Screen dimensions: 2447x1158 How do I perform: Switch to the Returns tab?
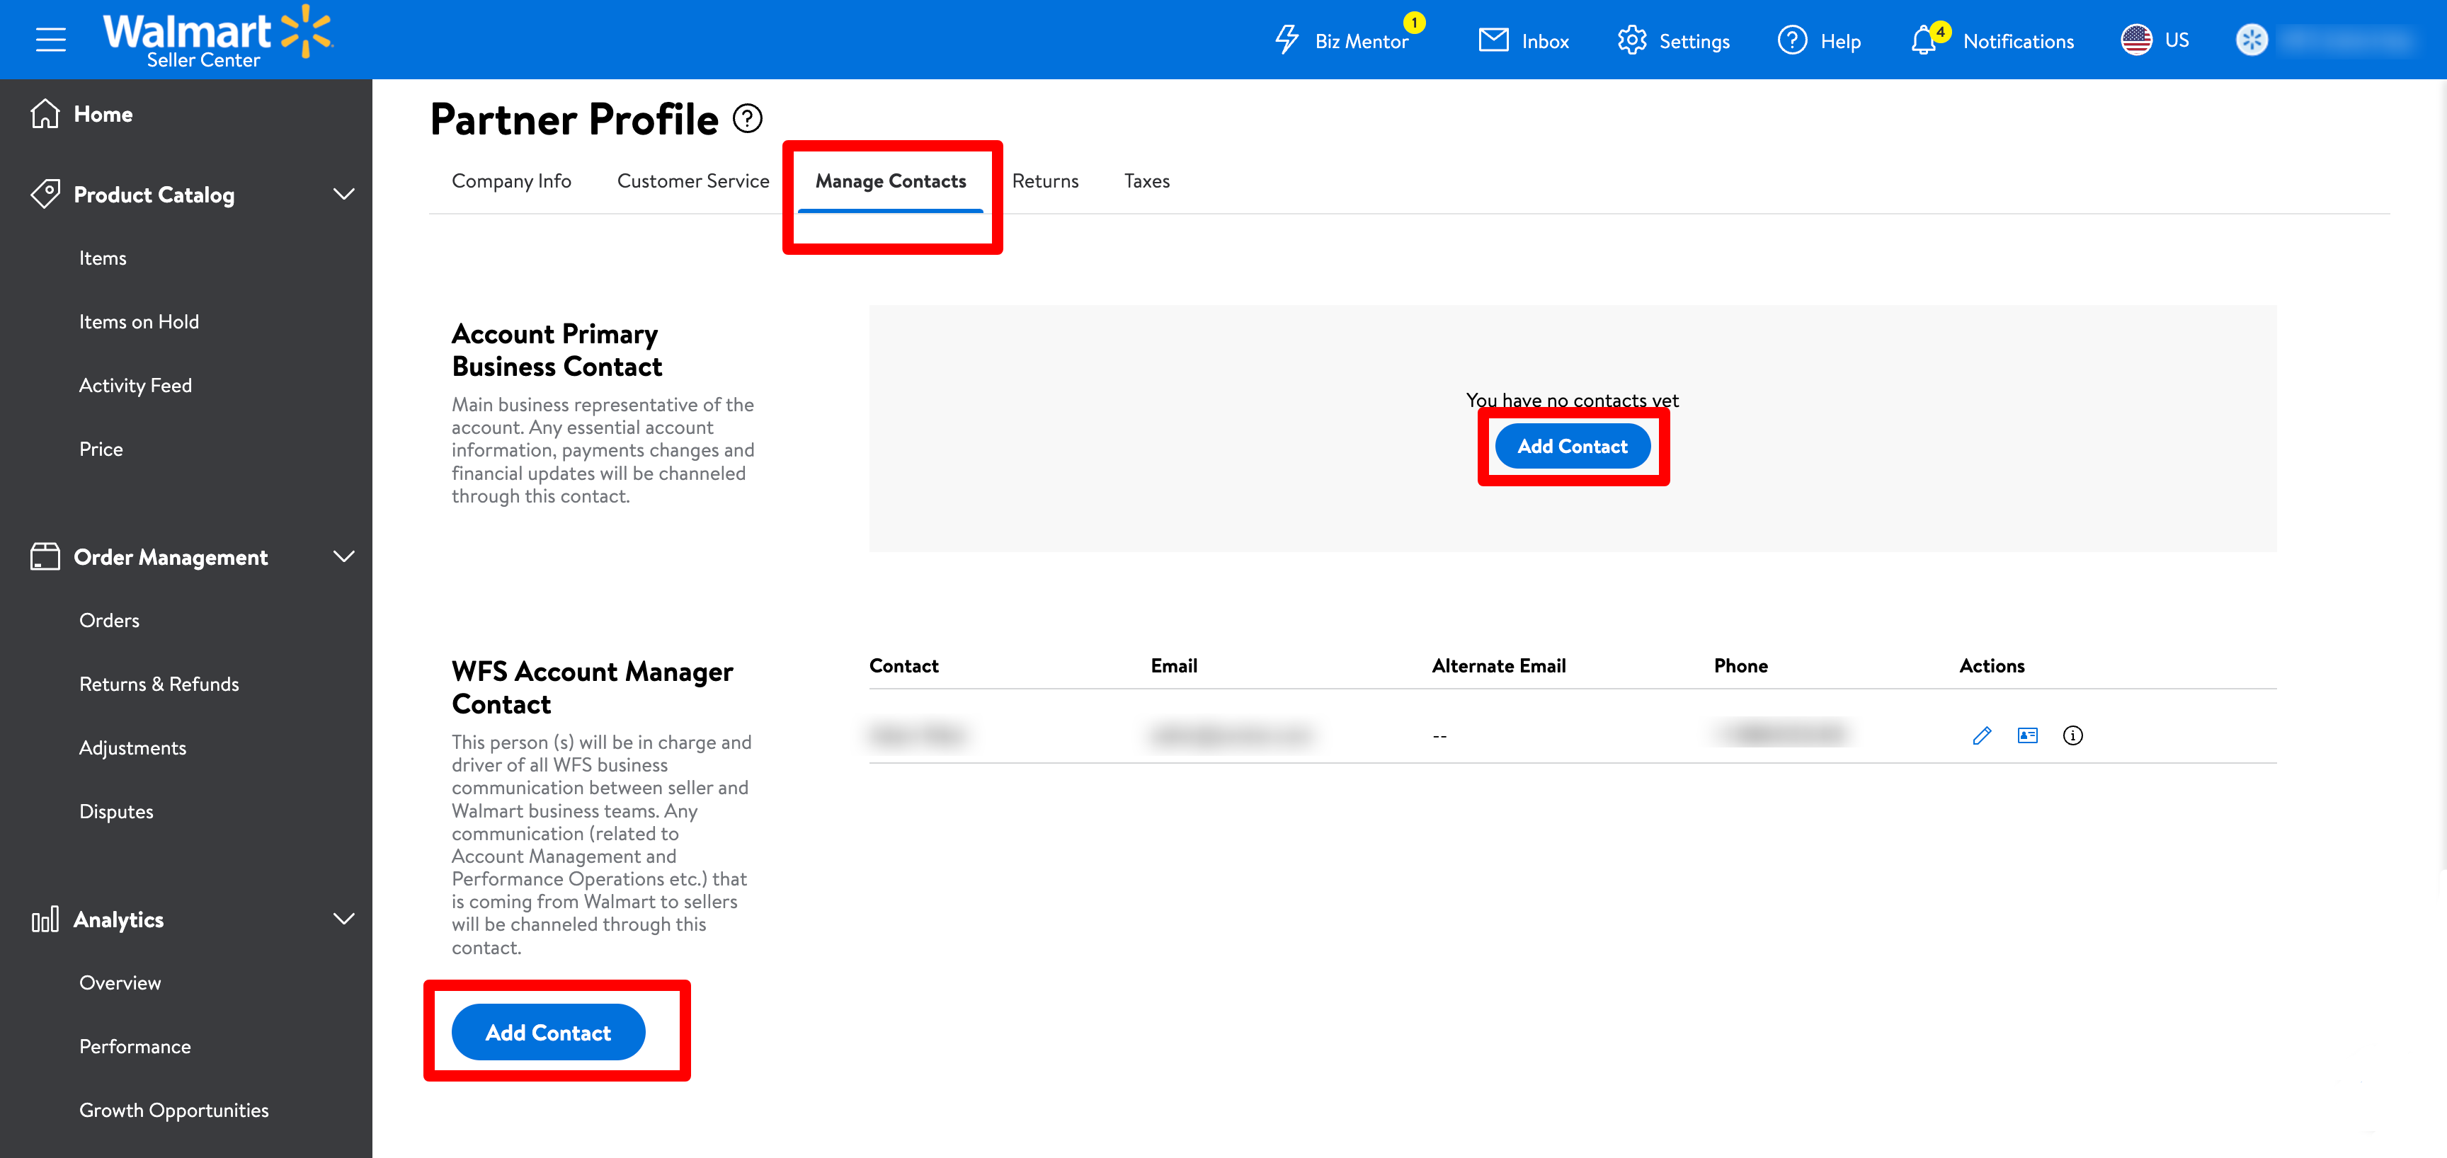pyautogui.click(x=1045, y=180)
